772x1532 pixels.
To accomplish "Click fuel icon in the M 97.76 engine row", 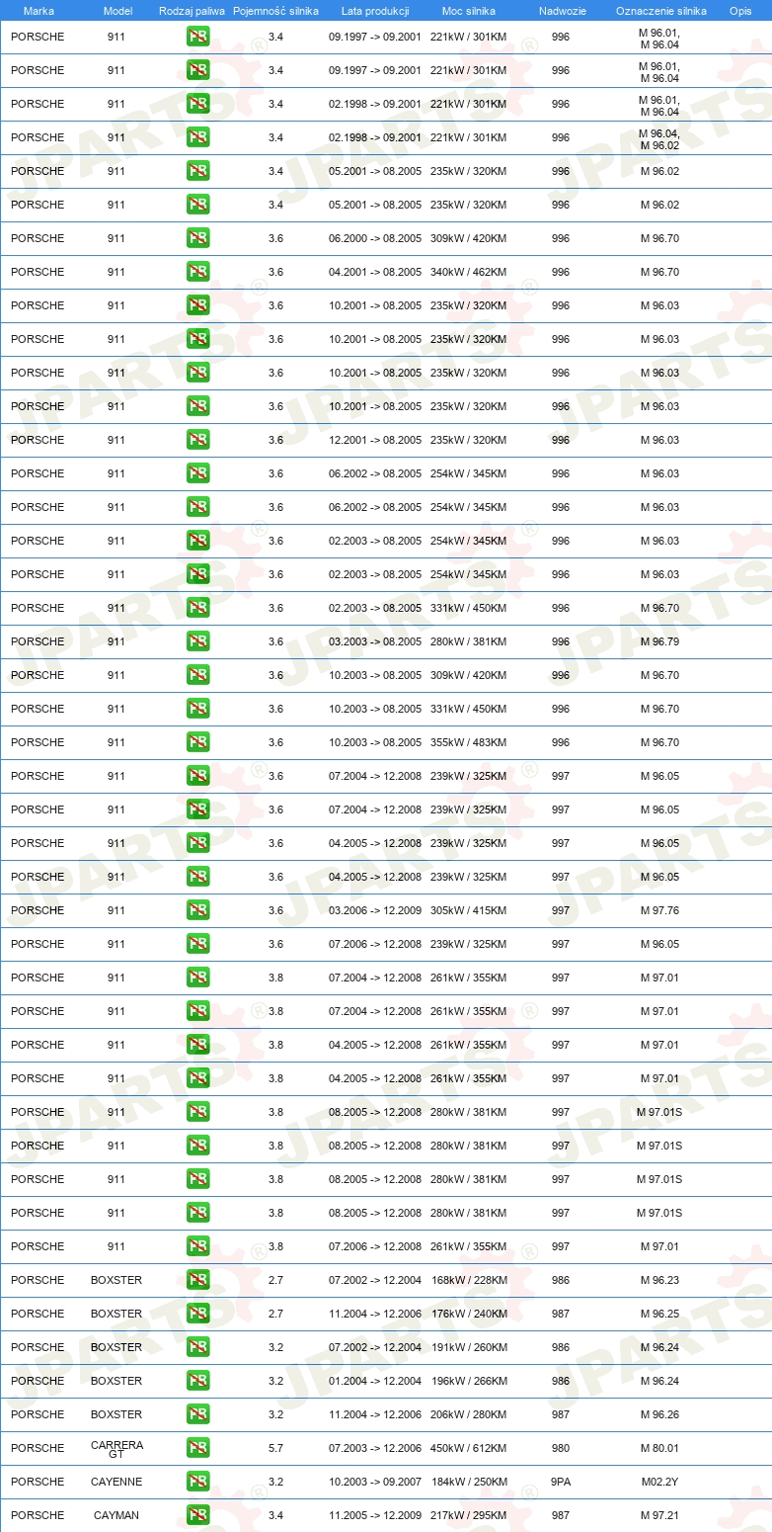I will [197, 910].
